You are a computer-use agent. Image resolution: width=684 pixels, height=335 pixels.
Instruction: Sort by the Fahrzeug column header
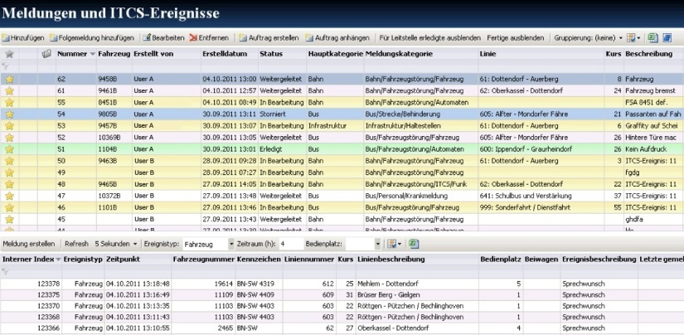click(x=114, y=54)
